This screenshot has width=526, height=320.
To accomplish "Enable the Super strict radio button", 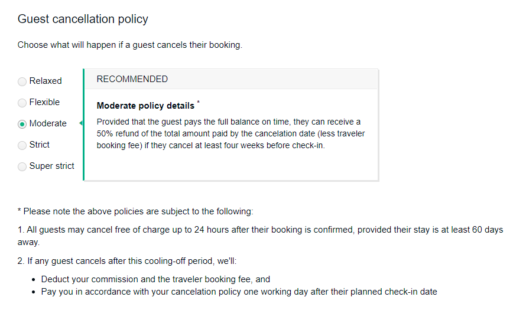I will point(22,166).
